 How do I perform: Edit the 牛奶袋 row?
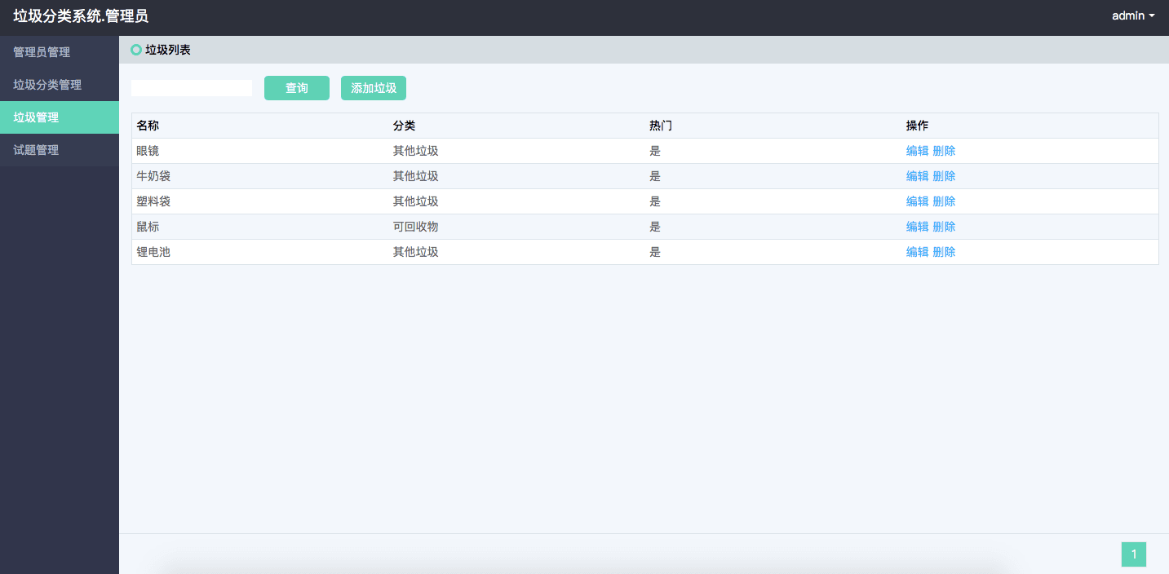[x=917, y=176]
